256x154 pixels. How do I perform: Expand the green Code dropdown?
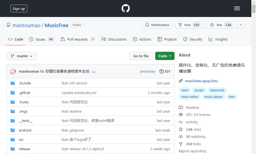pyautogui.click(x=165, y=56)
